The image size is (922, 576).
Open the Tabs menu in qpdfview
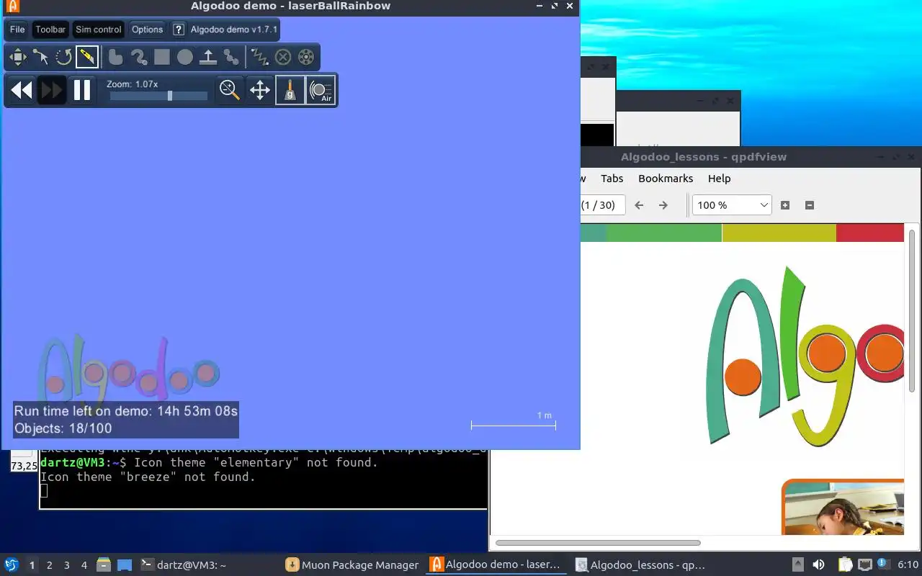[612, 179]
